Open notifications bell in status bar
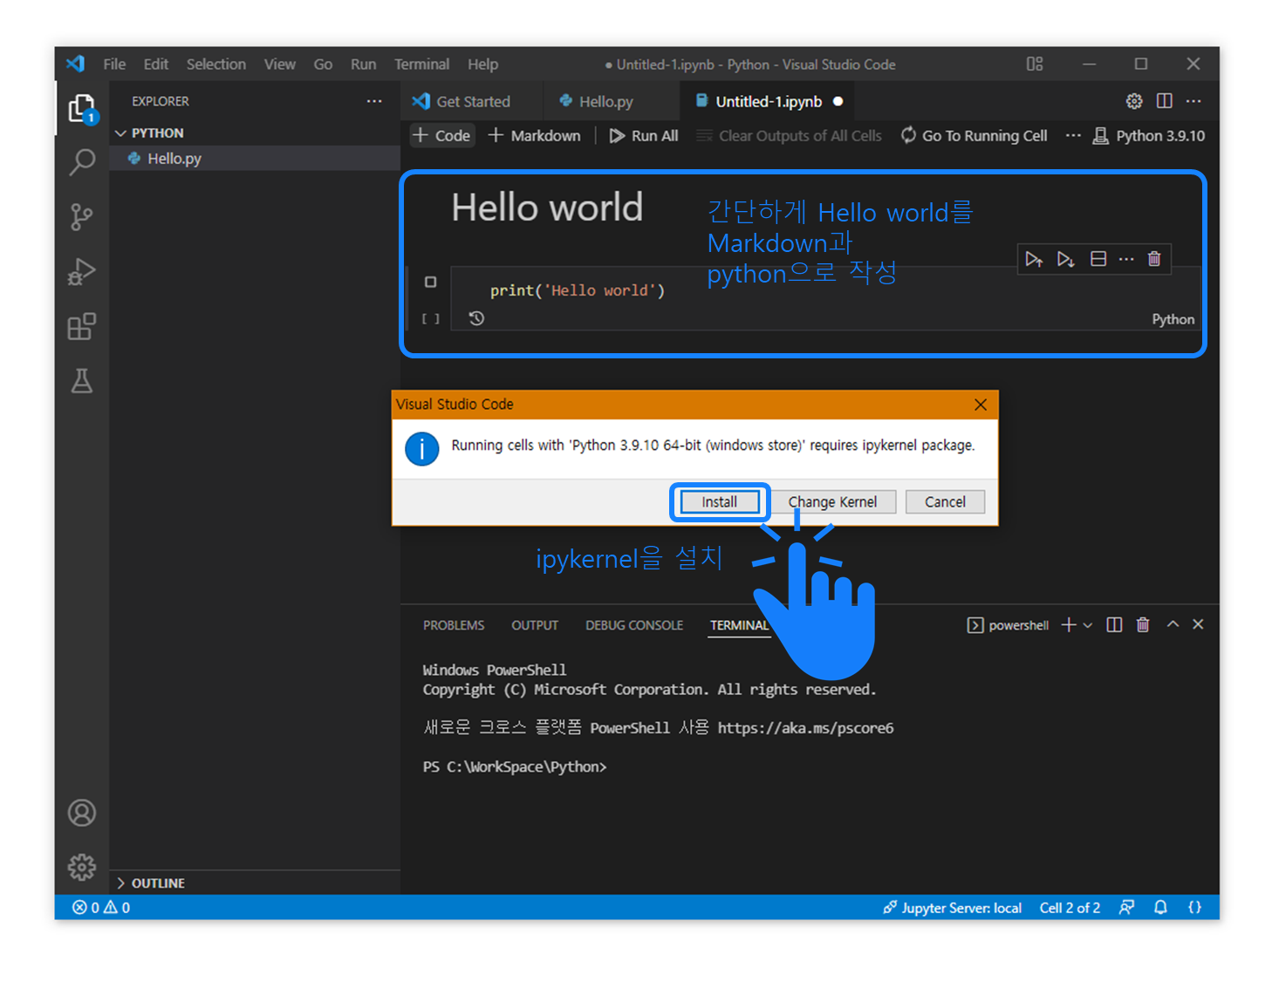 pyautogui.click(x=1160, y=907)
